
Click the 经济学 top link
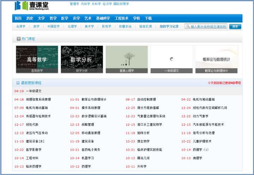[x=107, y=4]
